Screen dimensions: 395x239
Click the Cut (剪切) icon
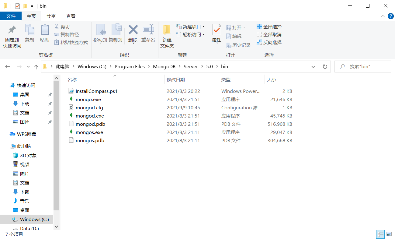62,26
